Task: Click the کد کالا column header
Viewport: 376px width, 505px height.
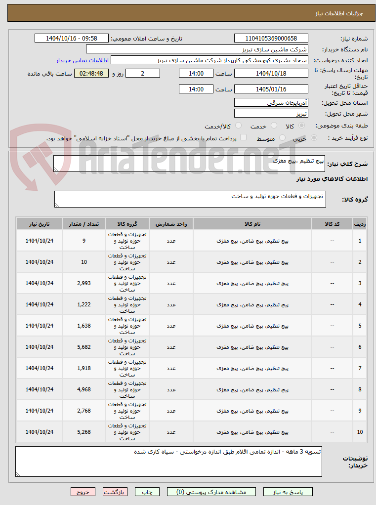Action: [x=332, y=224]
